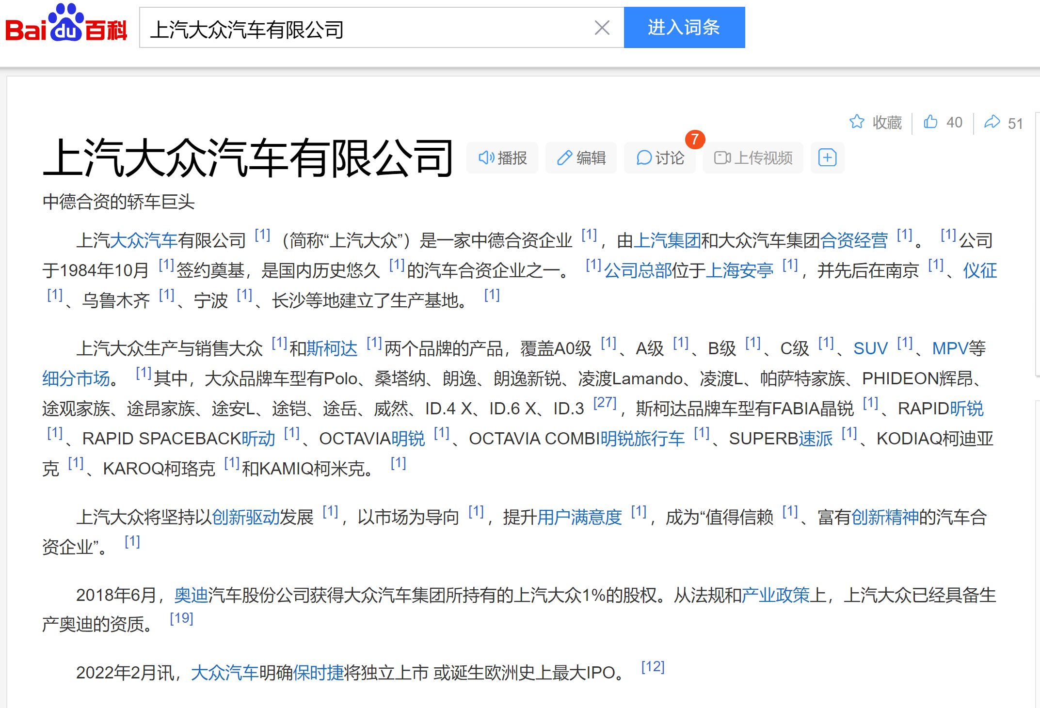Click the page title 上汽大众汽车有限公司

(x=248, y=157)
